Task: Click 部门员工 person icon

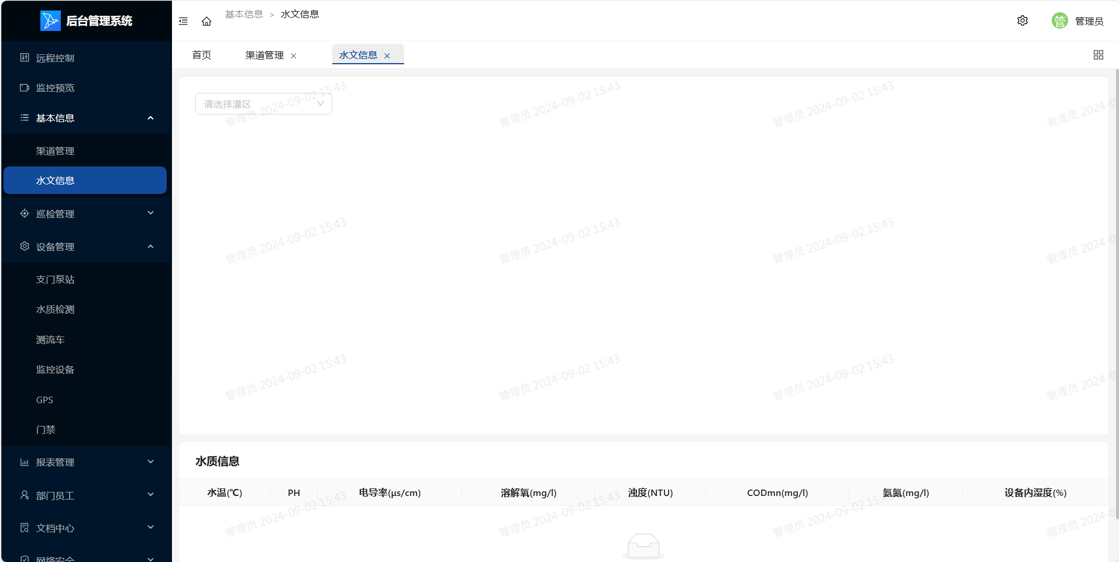Action: (25, 495)
